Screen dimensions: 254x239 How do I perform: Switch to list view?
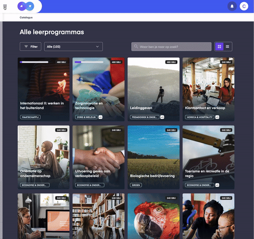pos(227,47)
